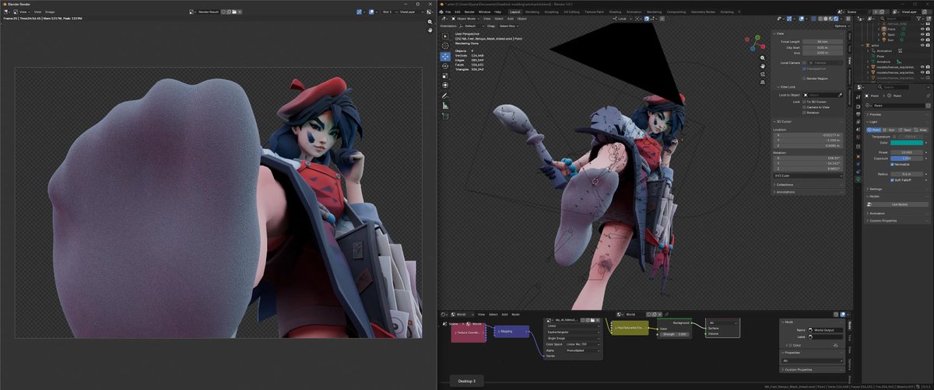Open the Add menu in shader editor
934x390 pixels.
tap(504, 315)
